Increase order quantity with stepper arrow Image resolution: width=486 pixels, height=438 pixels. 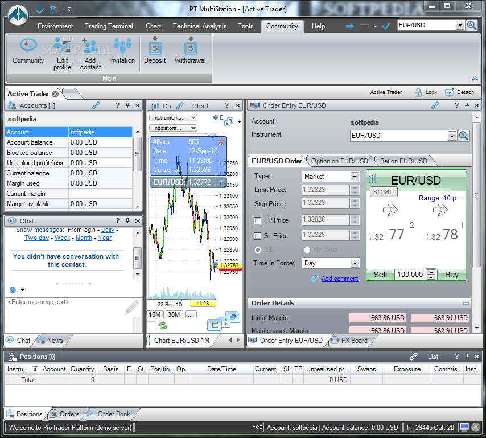pos(431,272)
